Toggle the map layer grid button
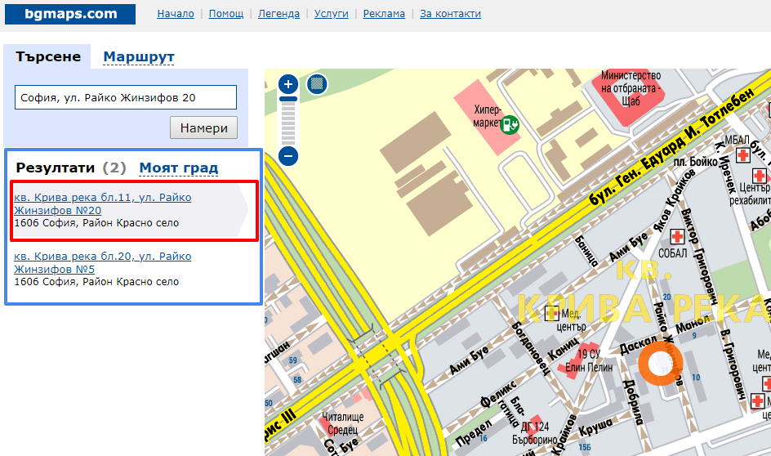 point(317,84)
